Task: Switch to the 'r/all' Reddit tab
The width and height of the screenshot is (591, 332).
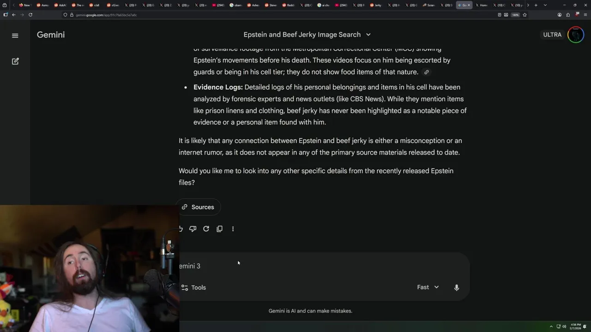Action: [x=95, y=5]
